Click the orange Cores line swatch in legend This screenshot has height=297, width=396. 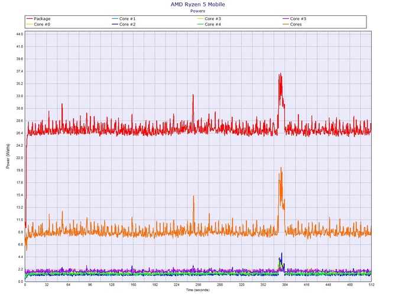(285, 24)
